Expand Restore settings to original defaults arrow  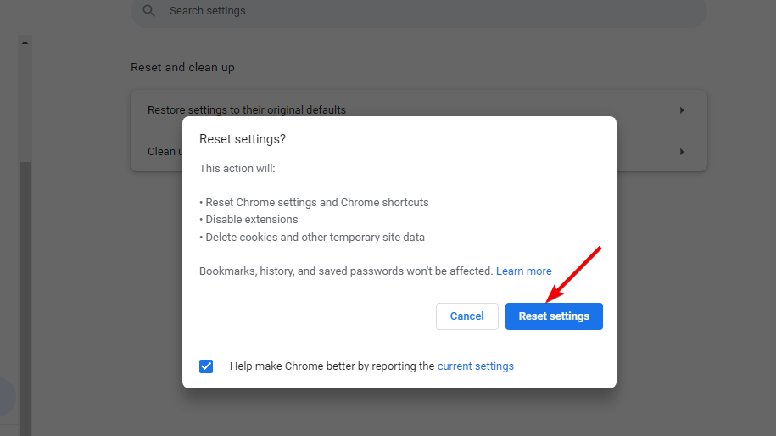[682, 110]
